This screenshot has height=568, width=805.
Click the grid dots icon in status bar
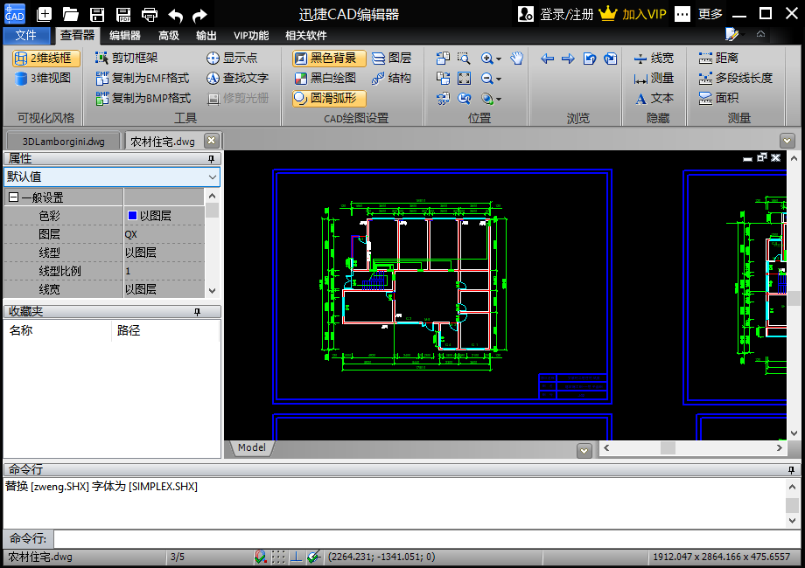click(x=278, y=557)
